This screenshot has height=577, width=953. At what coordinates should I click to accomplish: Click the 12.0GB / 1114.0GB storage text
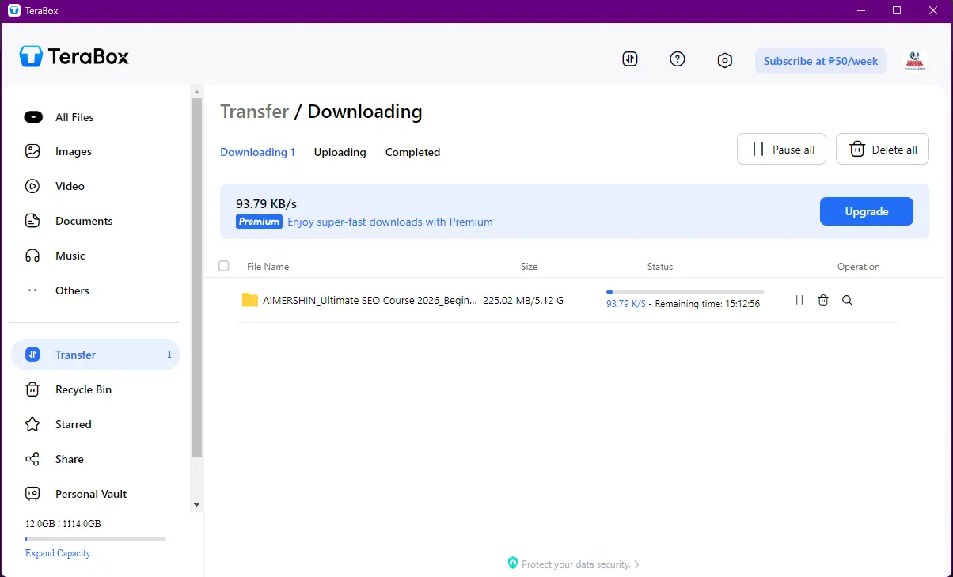point(63,524)
